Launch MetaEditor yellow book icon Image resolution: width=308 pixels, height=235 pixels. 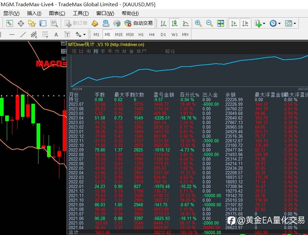(95, 23)
